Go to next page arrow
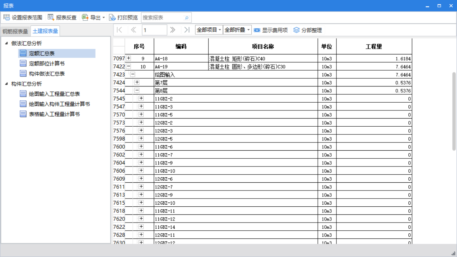This screenshot has width=457, height=257. point(173,30)
